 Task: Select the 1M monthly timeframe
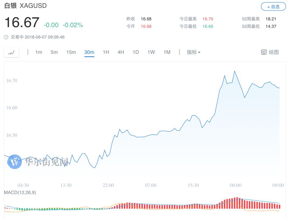point(167,52)
